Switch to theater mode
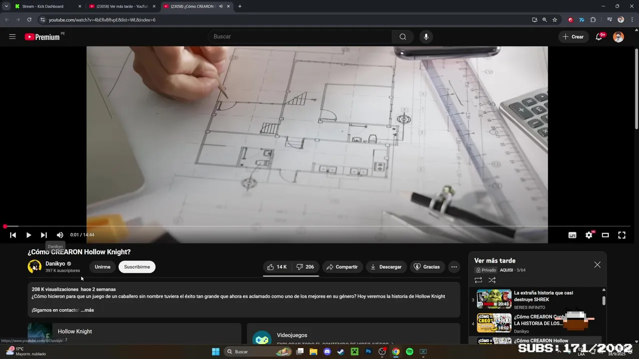The width and height of the screenshot is (639, 359). tap(606, 235)
